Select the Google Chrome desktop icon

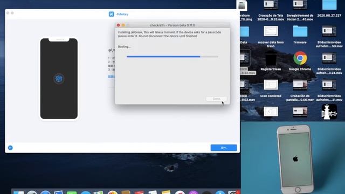tap(300, 58)
